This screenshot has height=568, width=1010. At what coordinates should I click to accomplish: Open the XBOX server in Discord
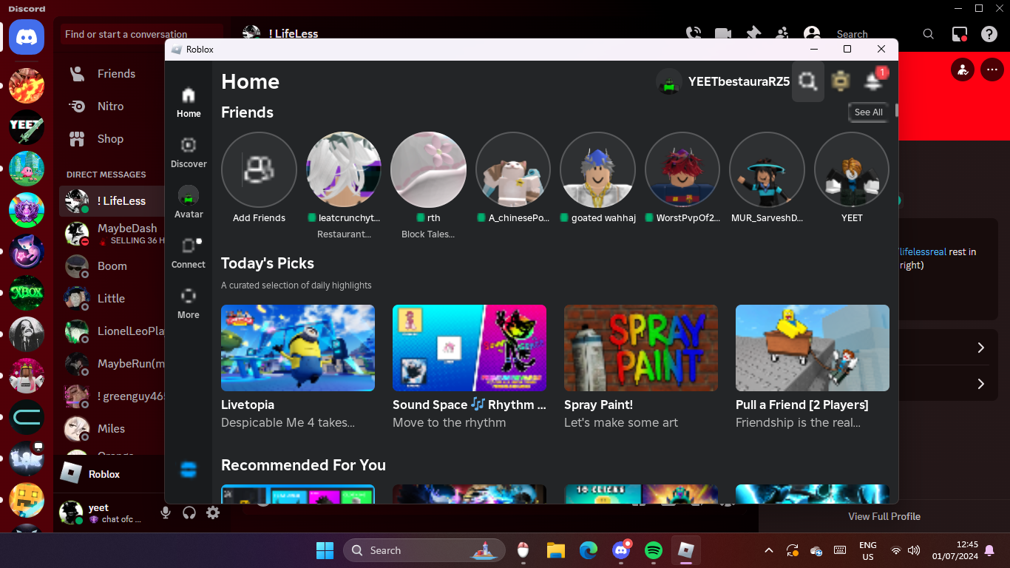(x=27, y=293)
